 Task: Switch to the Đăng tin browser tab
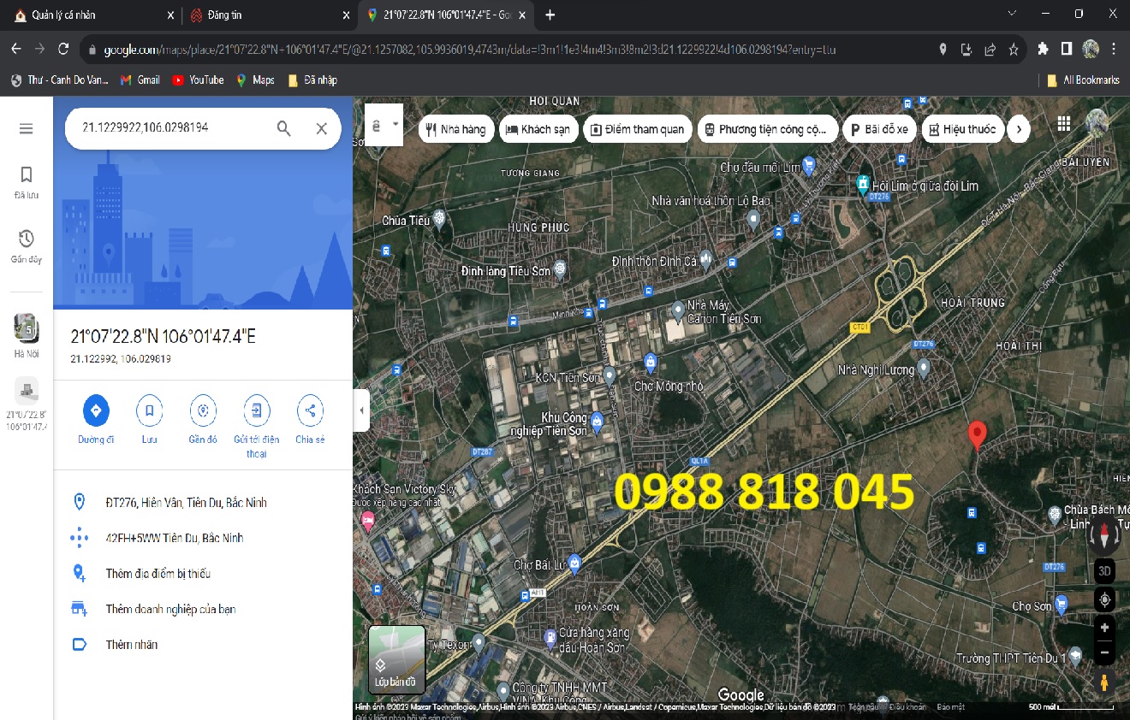265,15
